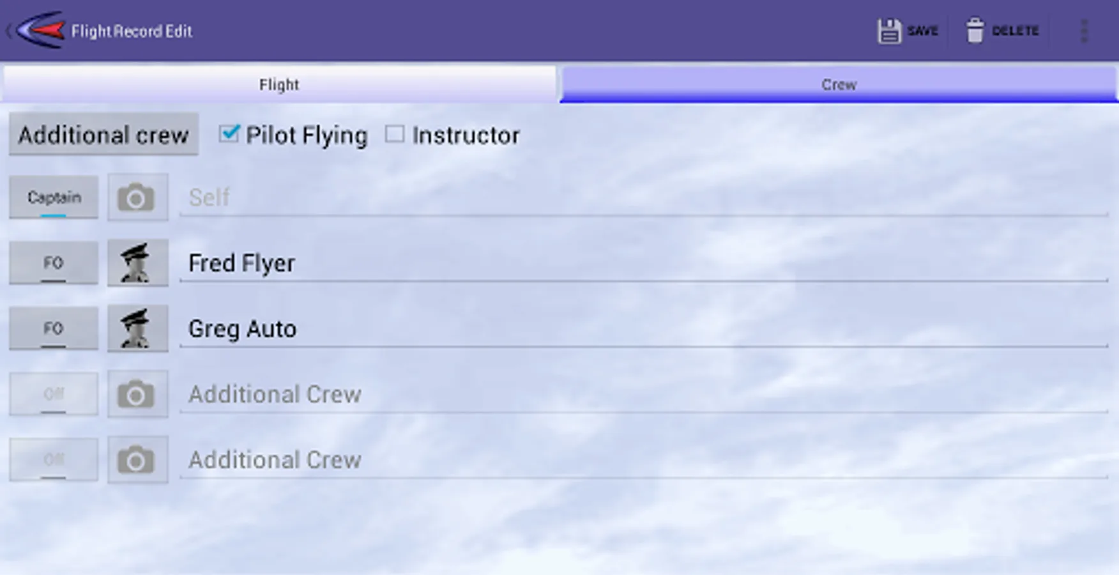Click the Delete trash can icon

975,31
